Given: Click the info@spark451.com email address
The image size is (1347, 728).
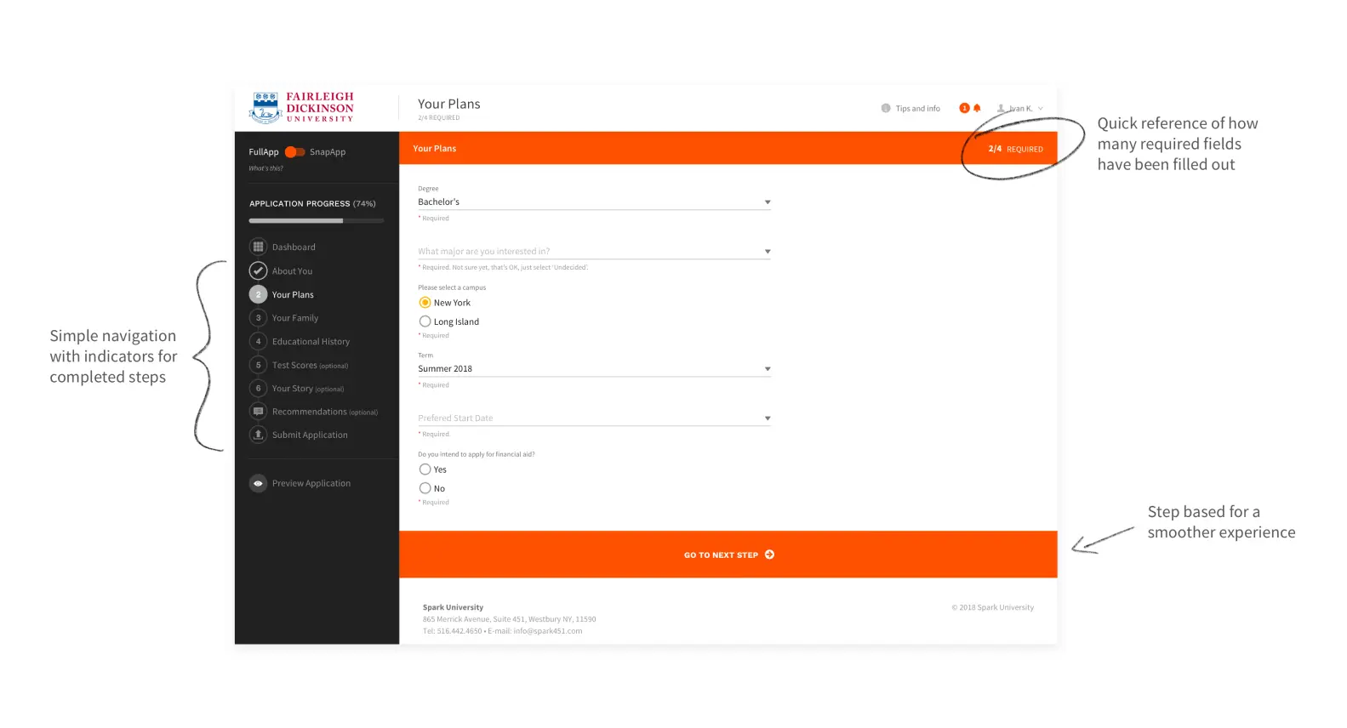Looking at the screenshot, I should pyautogui.click(x=548, y=631).
